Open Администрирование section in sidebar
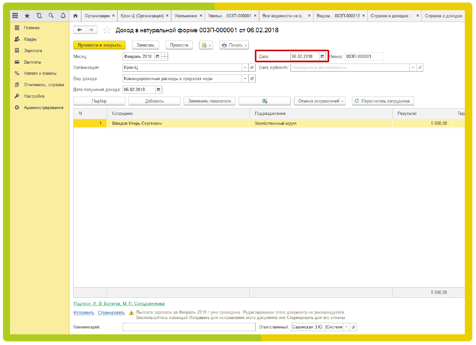The width and height of the screenshot is (476, 345). coord(44,108)
